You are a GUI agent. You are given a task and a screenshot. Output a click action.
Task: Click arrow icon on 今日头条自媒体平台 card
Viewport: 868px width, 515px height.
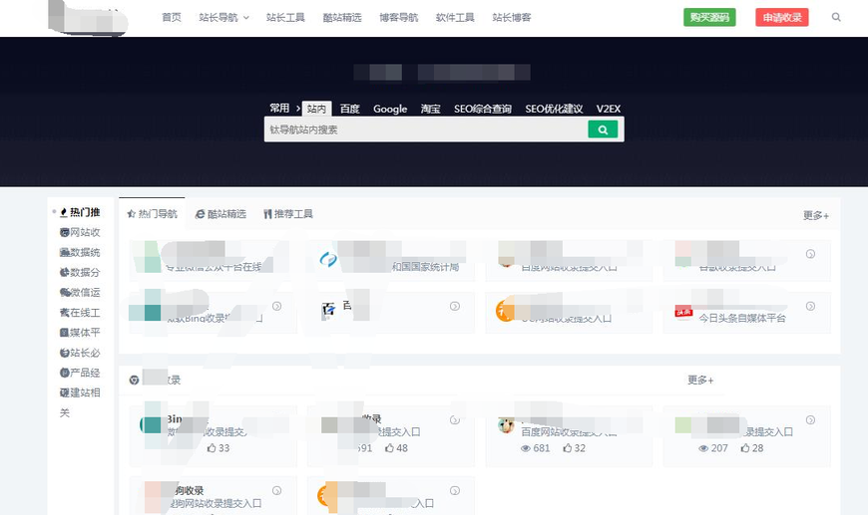[810, 307]
